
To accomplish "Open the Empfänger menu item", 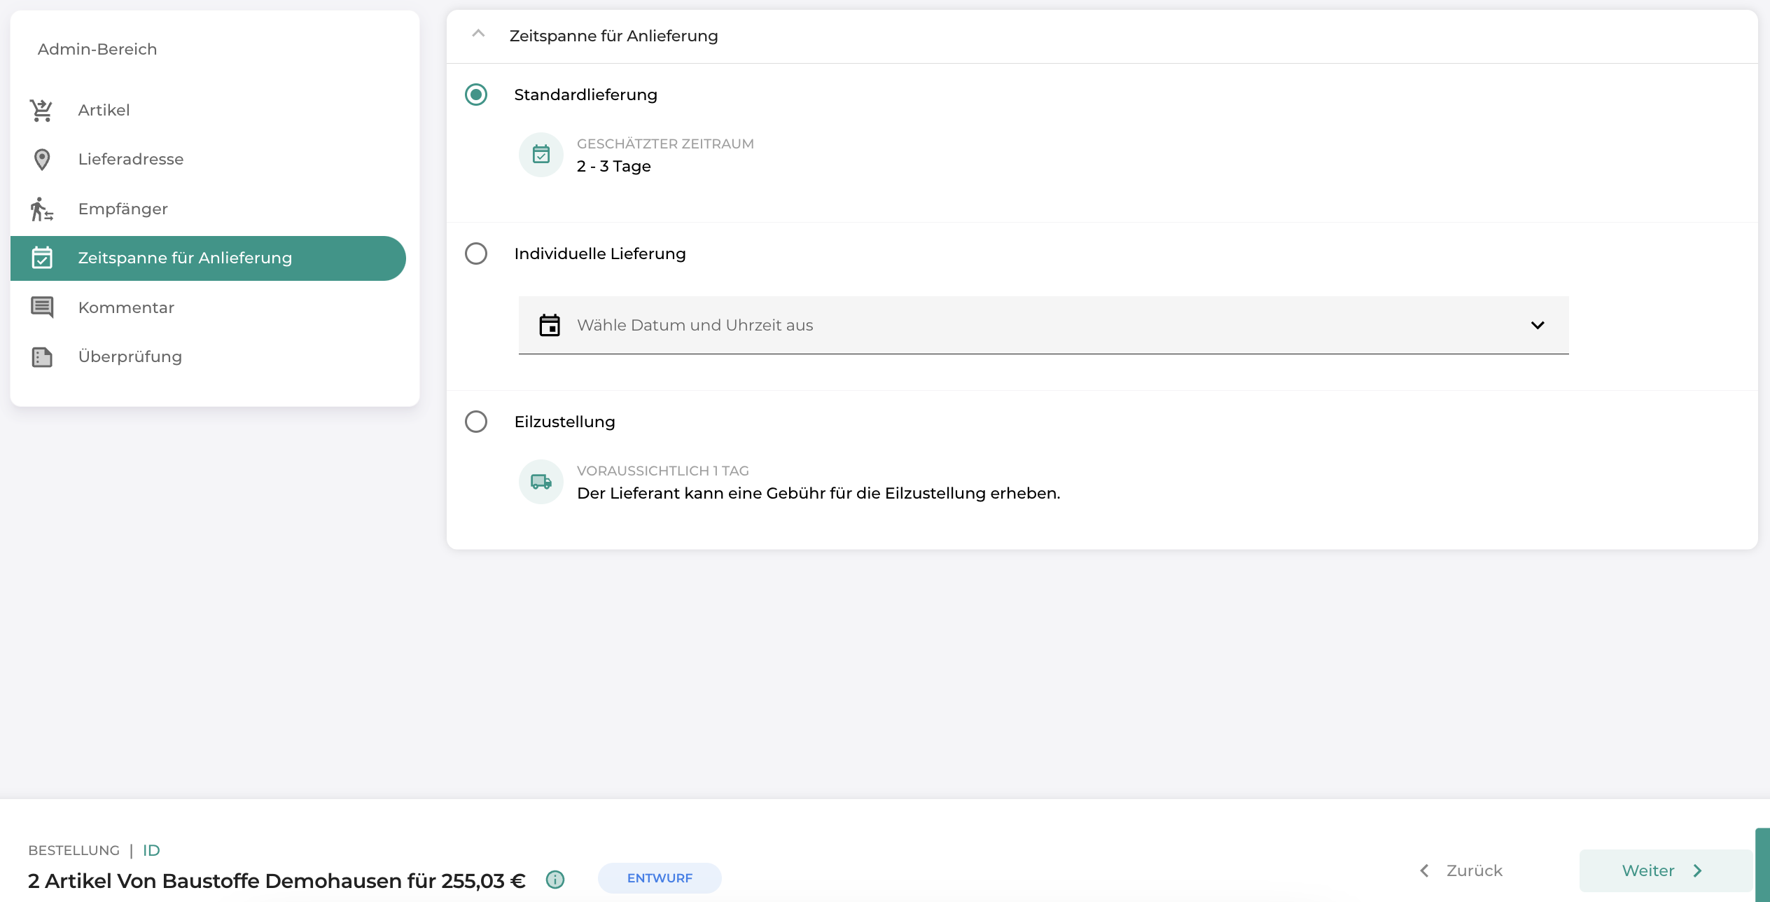I will tap(209, 209).
